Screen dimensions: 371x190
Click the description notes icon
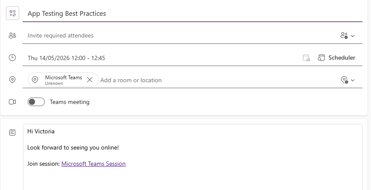pos(12,132)
